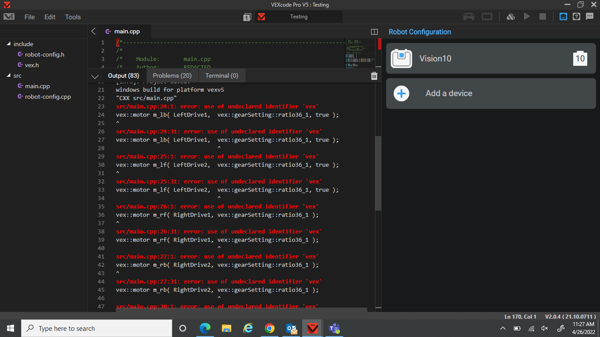The height and width of the screenshot is (337, 600).
Task: Build the project with the blocks icon
Action: pos(510,17)
